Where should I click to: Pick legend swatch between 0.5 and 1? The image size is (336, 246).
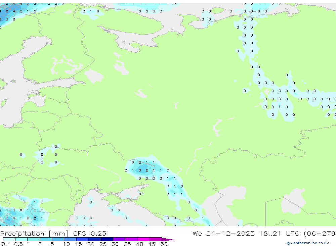22,239
